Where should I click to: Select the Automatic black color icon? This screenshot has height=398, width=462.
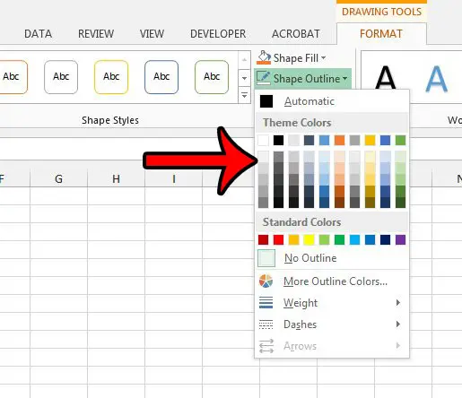click(x=266, y=101)
